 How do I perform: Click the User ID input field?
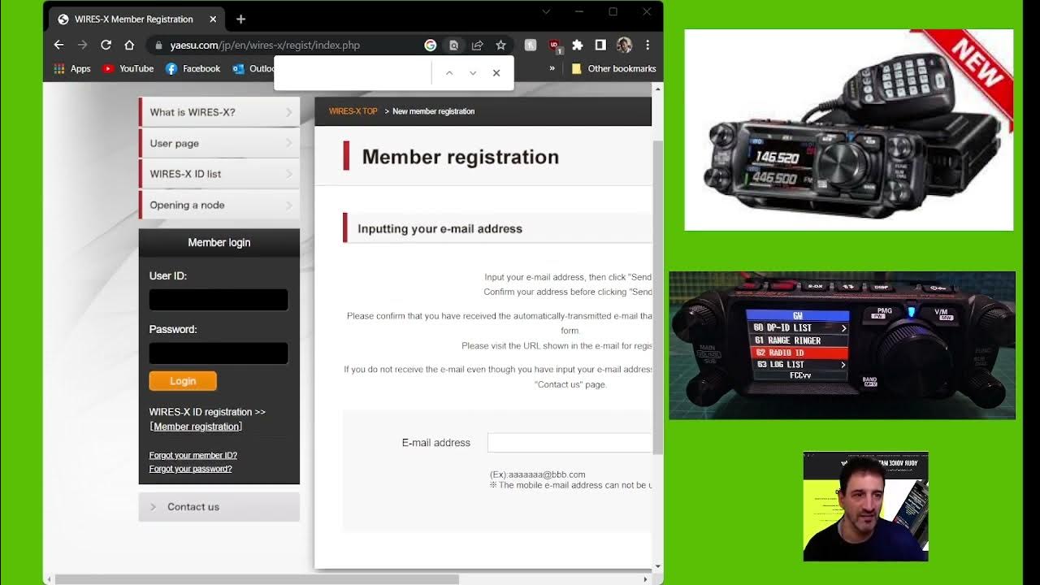pyautogui.click(x=219, y=300)
